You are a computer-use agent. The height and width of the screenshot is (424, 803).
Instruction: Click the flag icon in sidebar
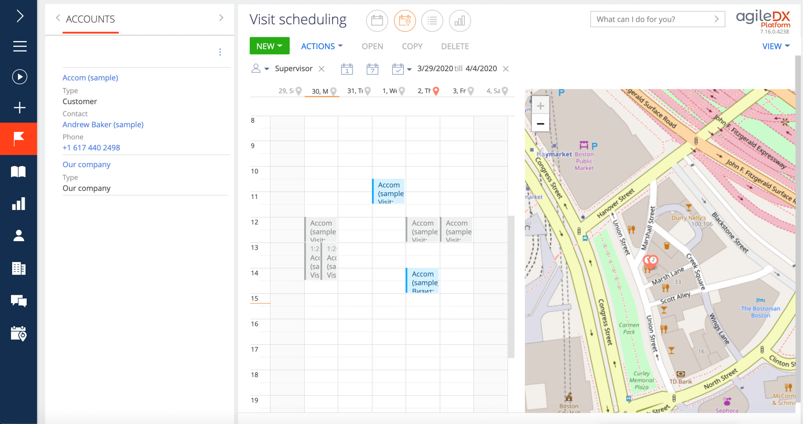point(18,139)
